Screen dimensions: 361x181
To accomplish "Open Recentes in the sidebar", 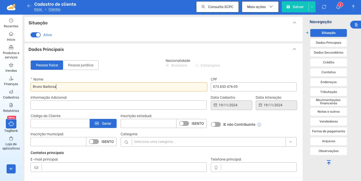I will point(11,23).
